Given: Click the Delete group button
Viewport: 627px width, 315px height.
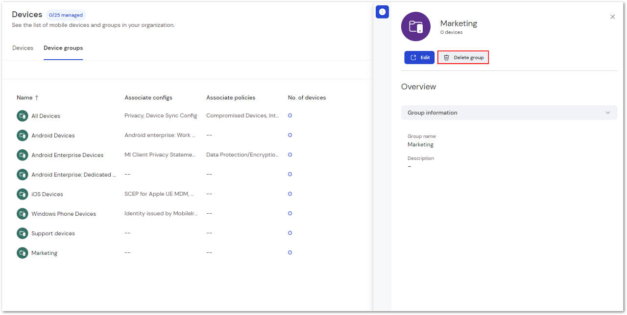Looking at the screenshot, I should point(463,58).
